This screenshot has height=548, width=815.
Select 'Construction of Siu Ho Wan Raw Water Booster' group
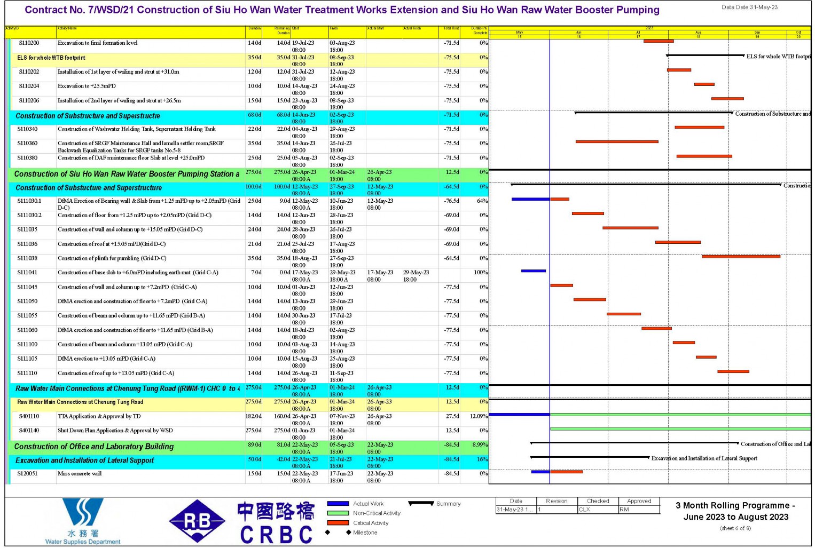tap(249, 175)
